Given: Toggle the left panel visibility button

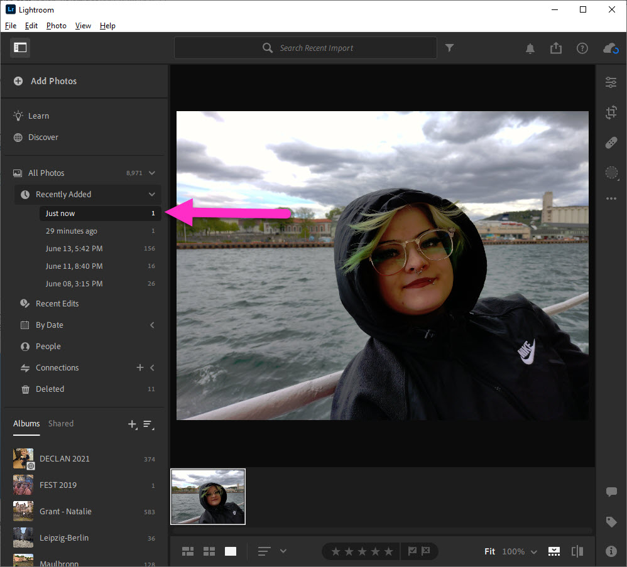Looking at the screenshot, I should tap(20, 48).
